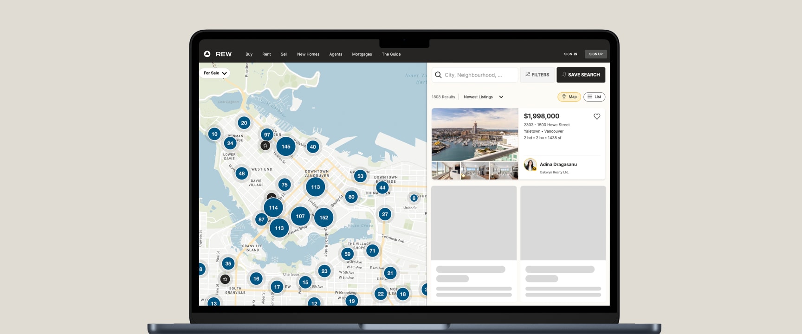Screen dimensions: 802x334
Task: Select the 53 cluster map marker
Action: click(360, 176)
